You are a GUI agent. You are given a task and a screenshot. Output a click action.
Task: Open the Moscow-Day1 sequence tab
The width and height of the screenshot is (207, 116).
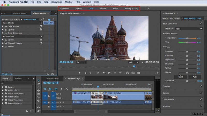53,79
